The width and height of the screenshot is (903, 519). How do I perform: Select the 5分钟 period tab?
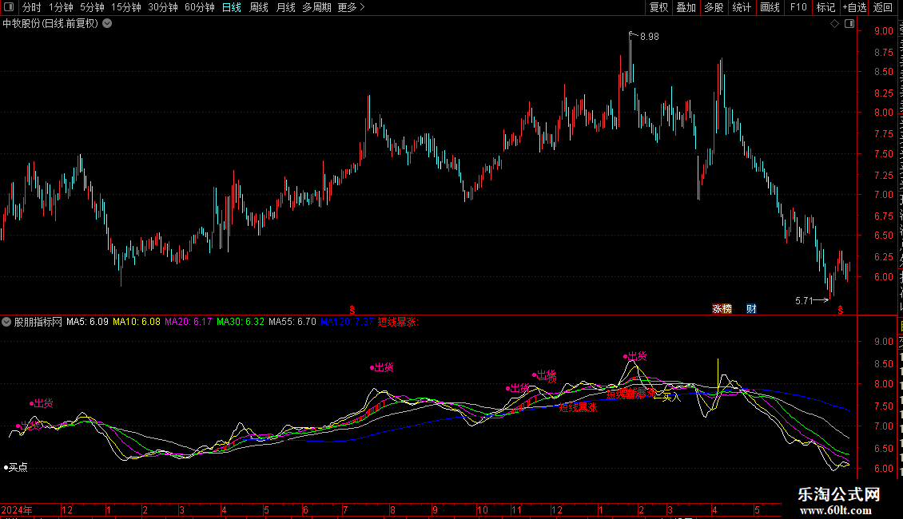[92, 7]
